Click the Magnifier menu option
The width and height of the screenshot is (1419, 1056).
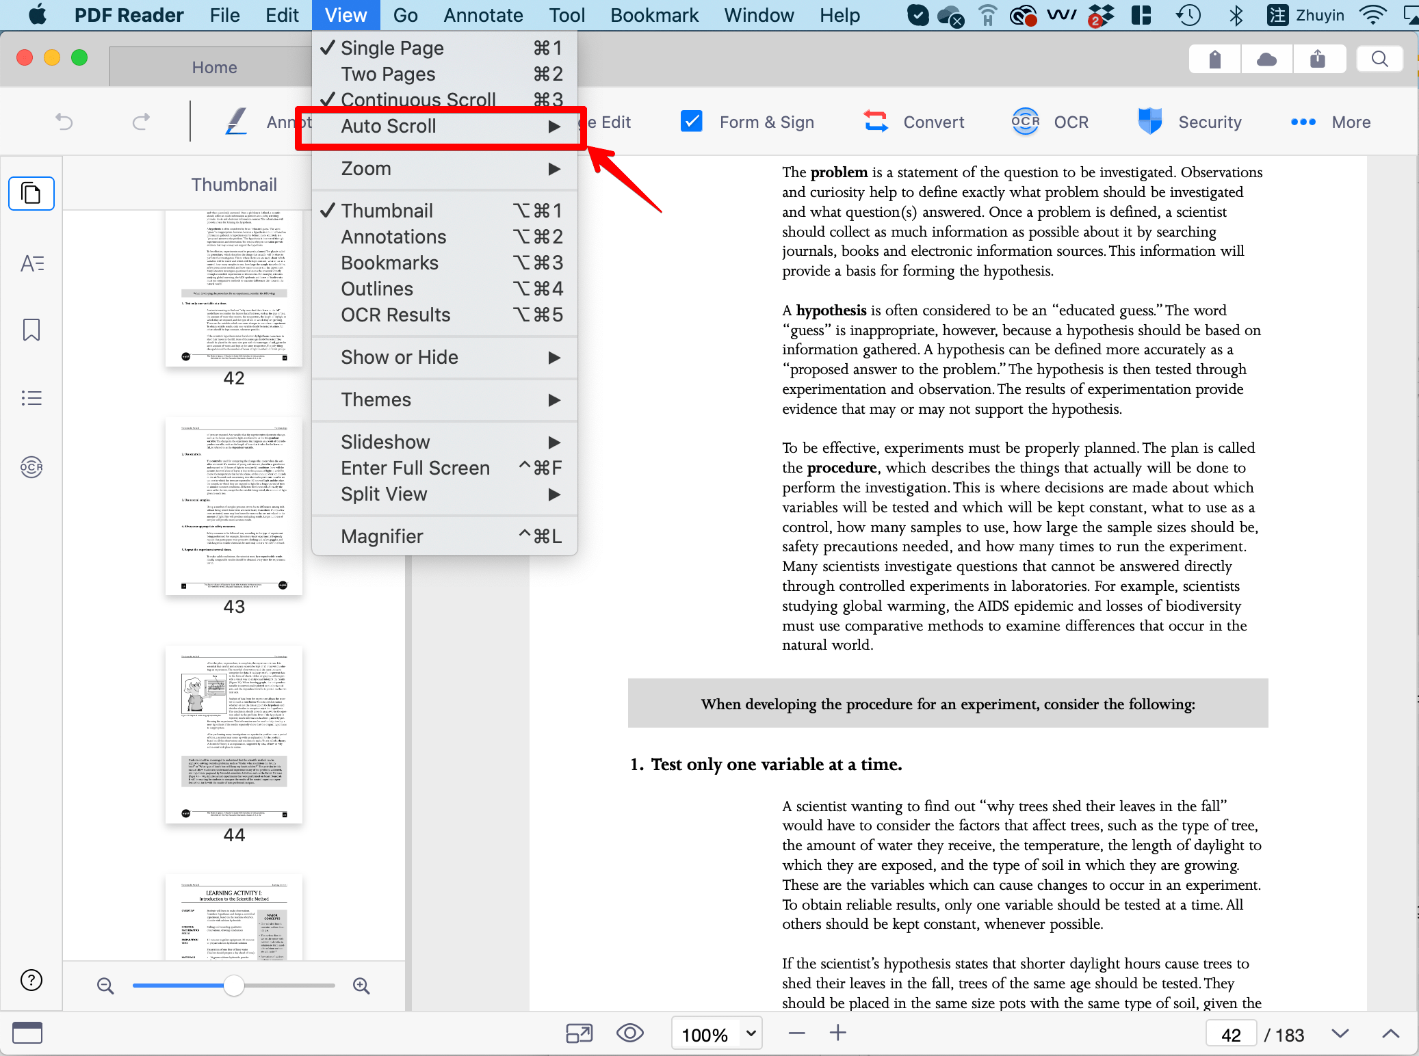382,536
